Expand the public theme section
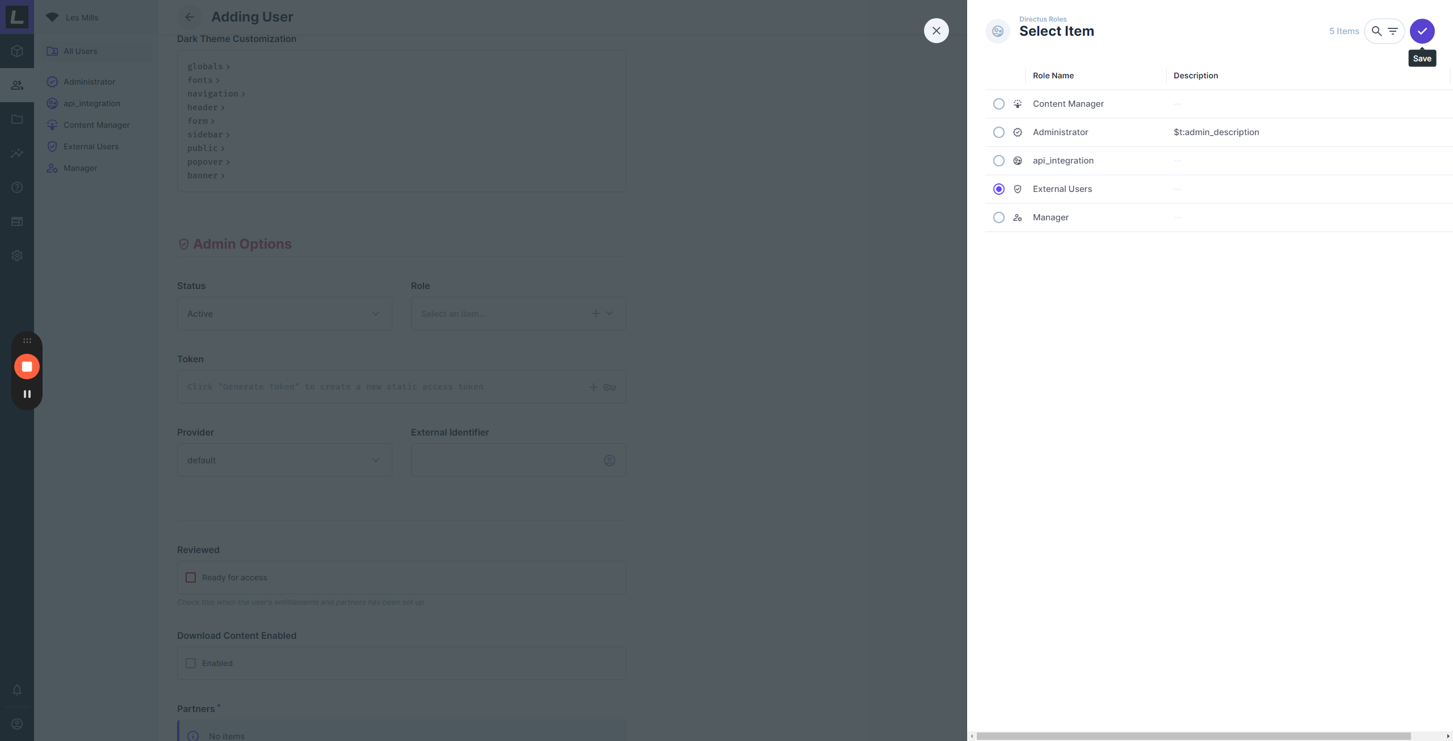The height and width of the screenshot is (741, 1453). click(206, 148)
